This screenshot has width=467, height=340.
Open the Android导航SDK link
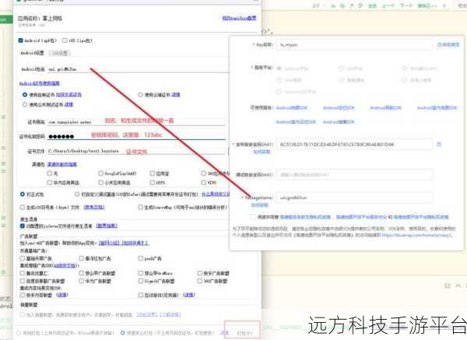(386, 107)
